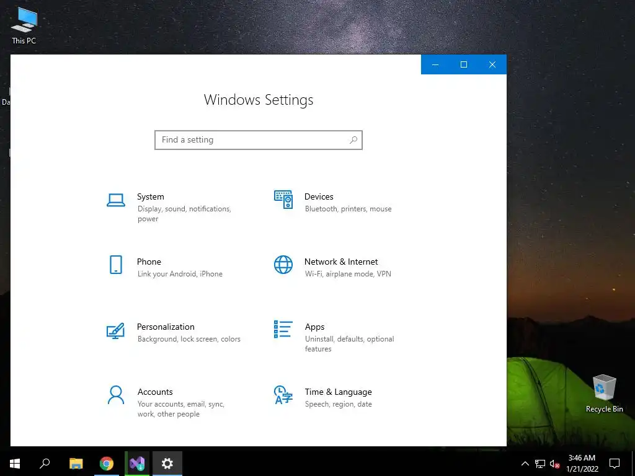Open taskbar search magnifier
The height and width of the screenshot is (476, 635).
click(45, 464)
